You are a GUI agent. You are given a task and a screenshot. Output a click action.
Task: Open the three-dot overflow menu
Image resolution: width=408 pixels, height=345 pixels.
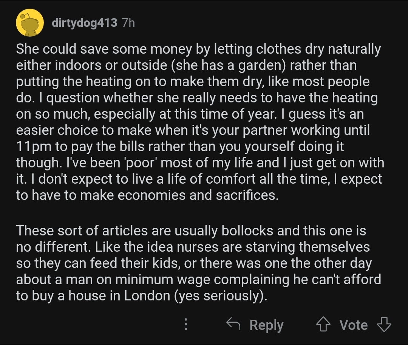(186, 324)
